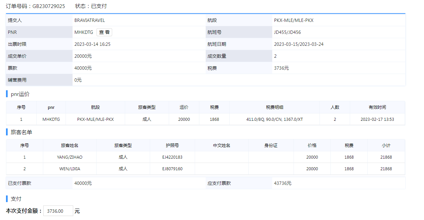This screenshot has height=220, width=424.
Task: Click passport number EJ4220183
Action: click(x=172, y=157)
